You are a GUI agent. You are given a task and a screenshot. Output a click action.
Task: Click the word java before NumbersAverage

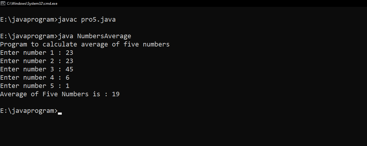click(66, 36)
